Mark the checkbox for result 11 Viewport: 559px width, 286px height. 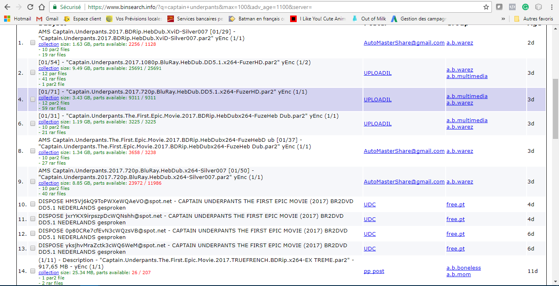pyautogui.click(x=33, y=219)
